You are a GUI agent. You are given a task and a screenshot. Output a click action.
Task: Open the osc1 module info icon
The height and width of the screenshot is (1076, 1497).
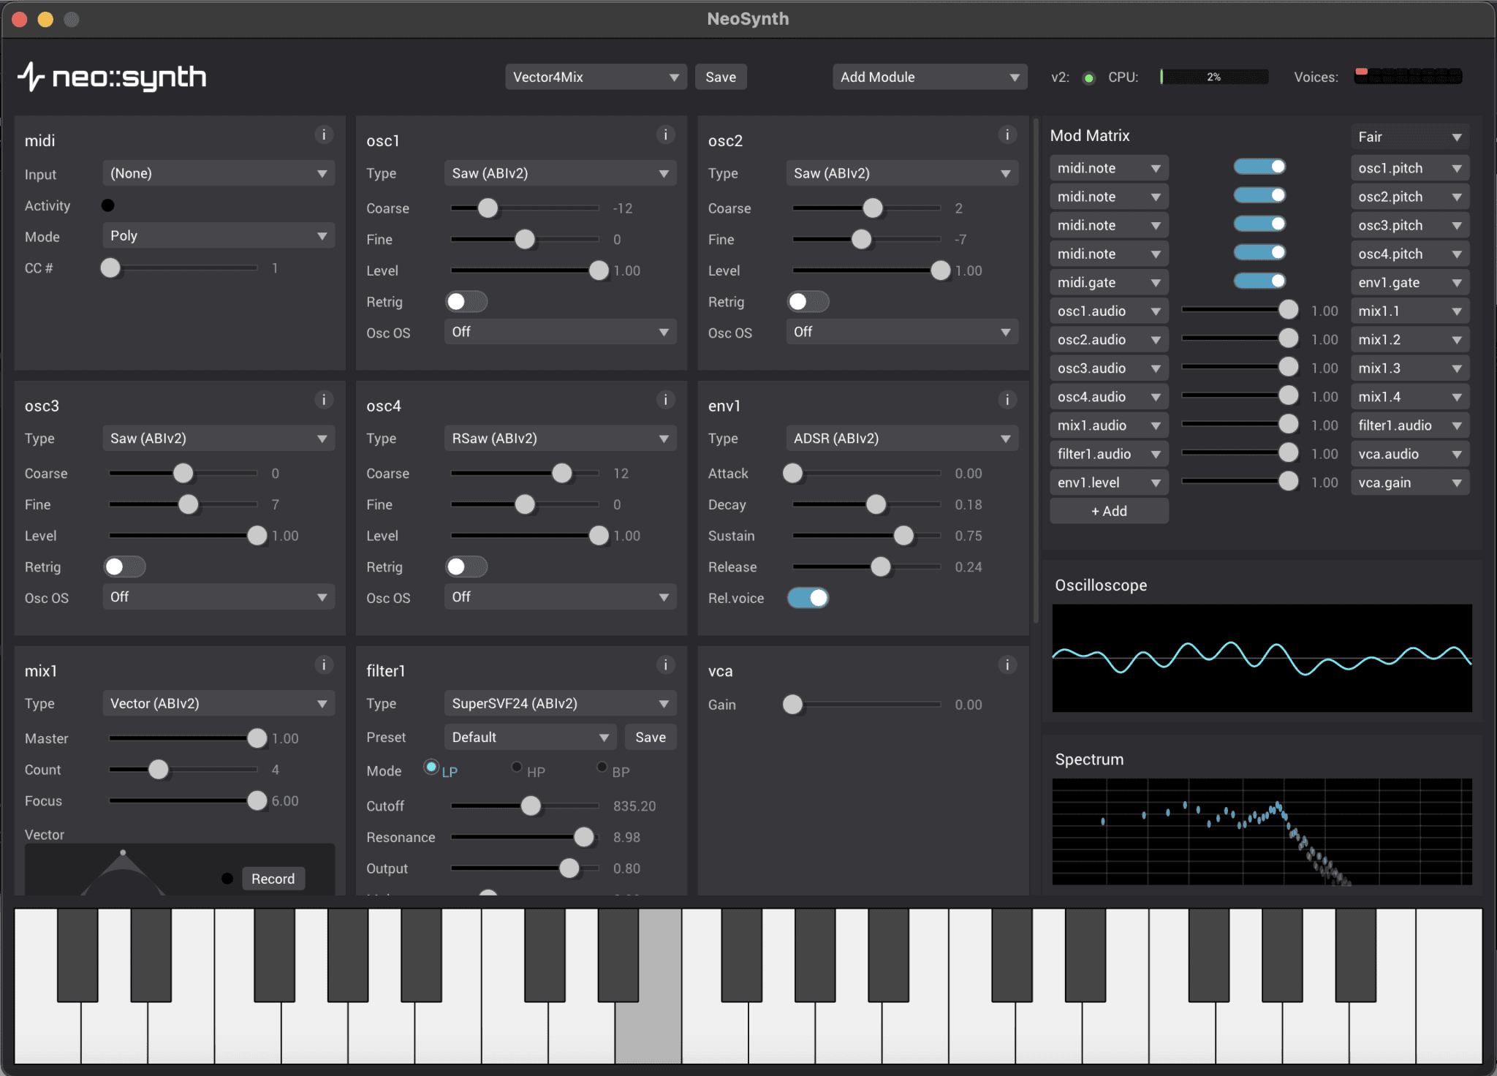[665, 134]
